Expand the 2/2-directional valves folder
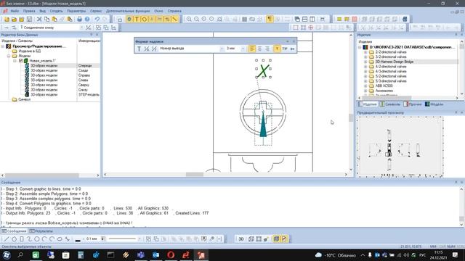Viewport: 465px width, 261px height. coord(365,52)
